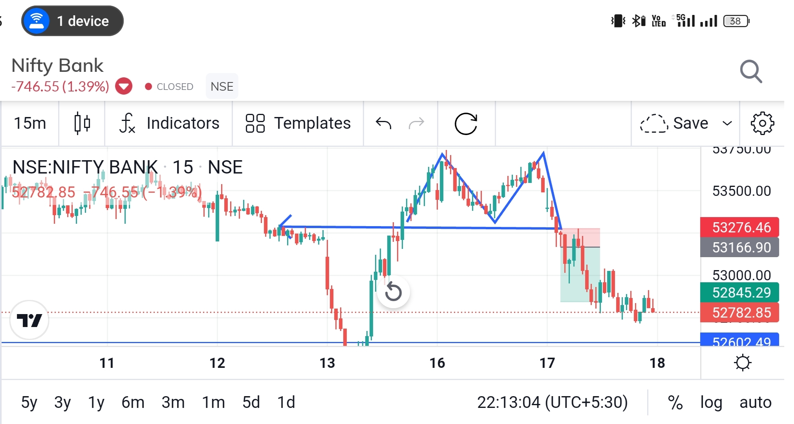The width and height of the screenshot is (794, 424).
Task: Open the candlestick chart style selector
Action: (x=82, y=123)
